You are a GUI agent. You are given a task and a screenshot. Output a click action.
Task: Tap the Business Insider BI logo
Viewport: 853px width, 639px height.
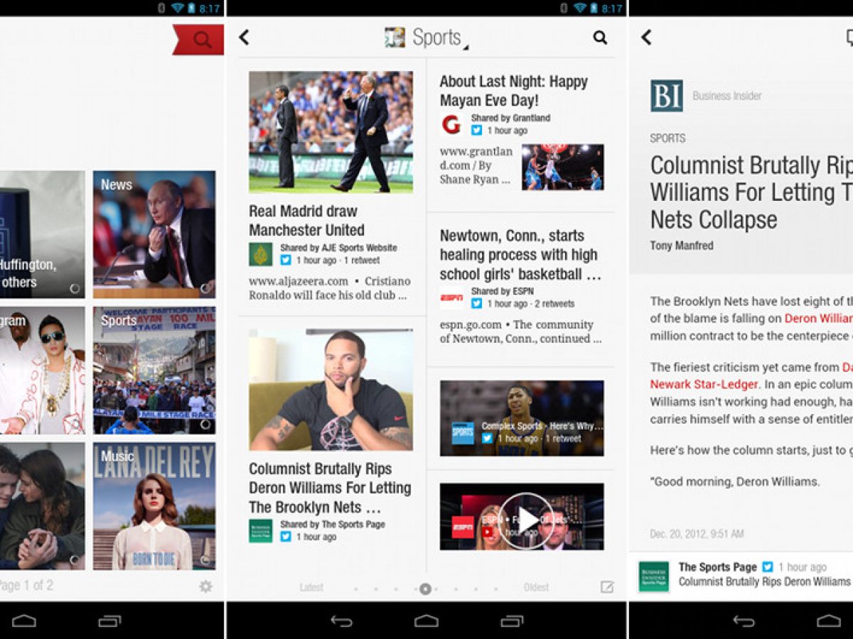[667, 96]
